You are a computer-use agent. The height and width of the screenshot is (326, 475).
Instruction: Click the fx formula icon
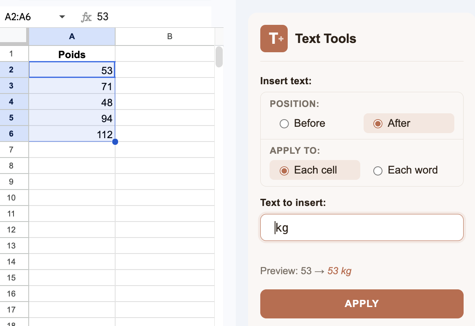pyautogui.click(x=86, y=17)
